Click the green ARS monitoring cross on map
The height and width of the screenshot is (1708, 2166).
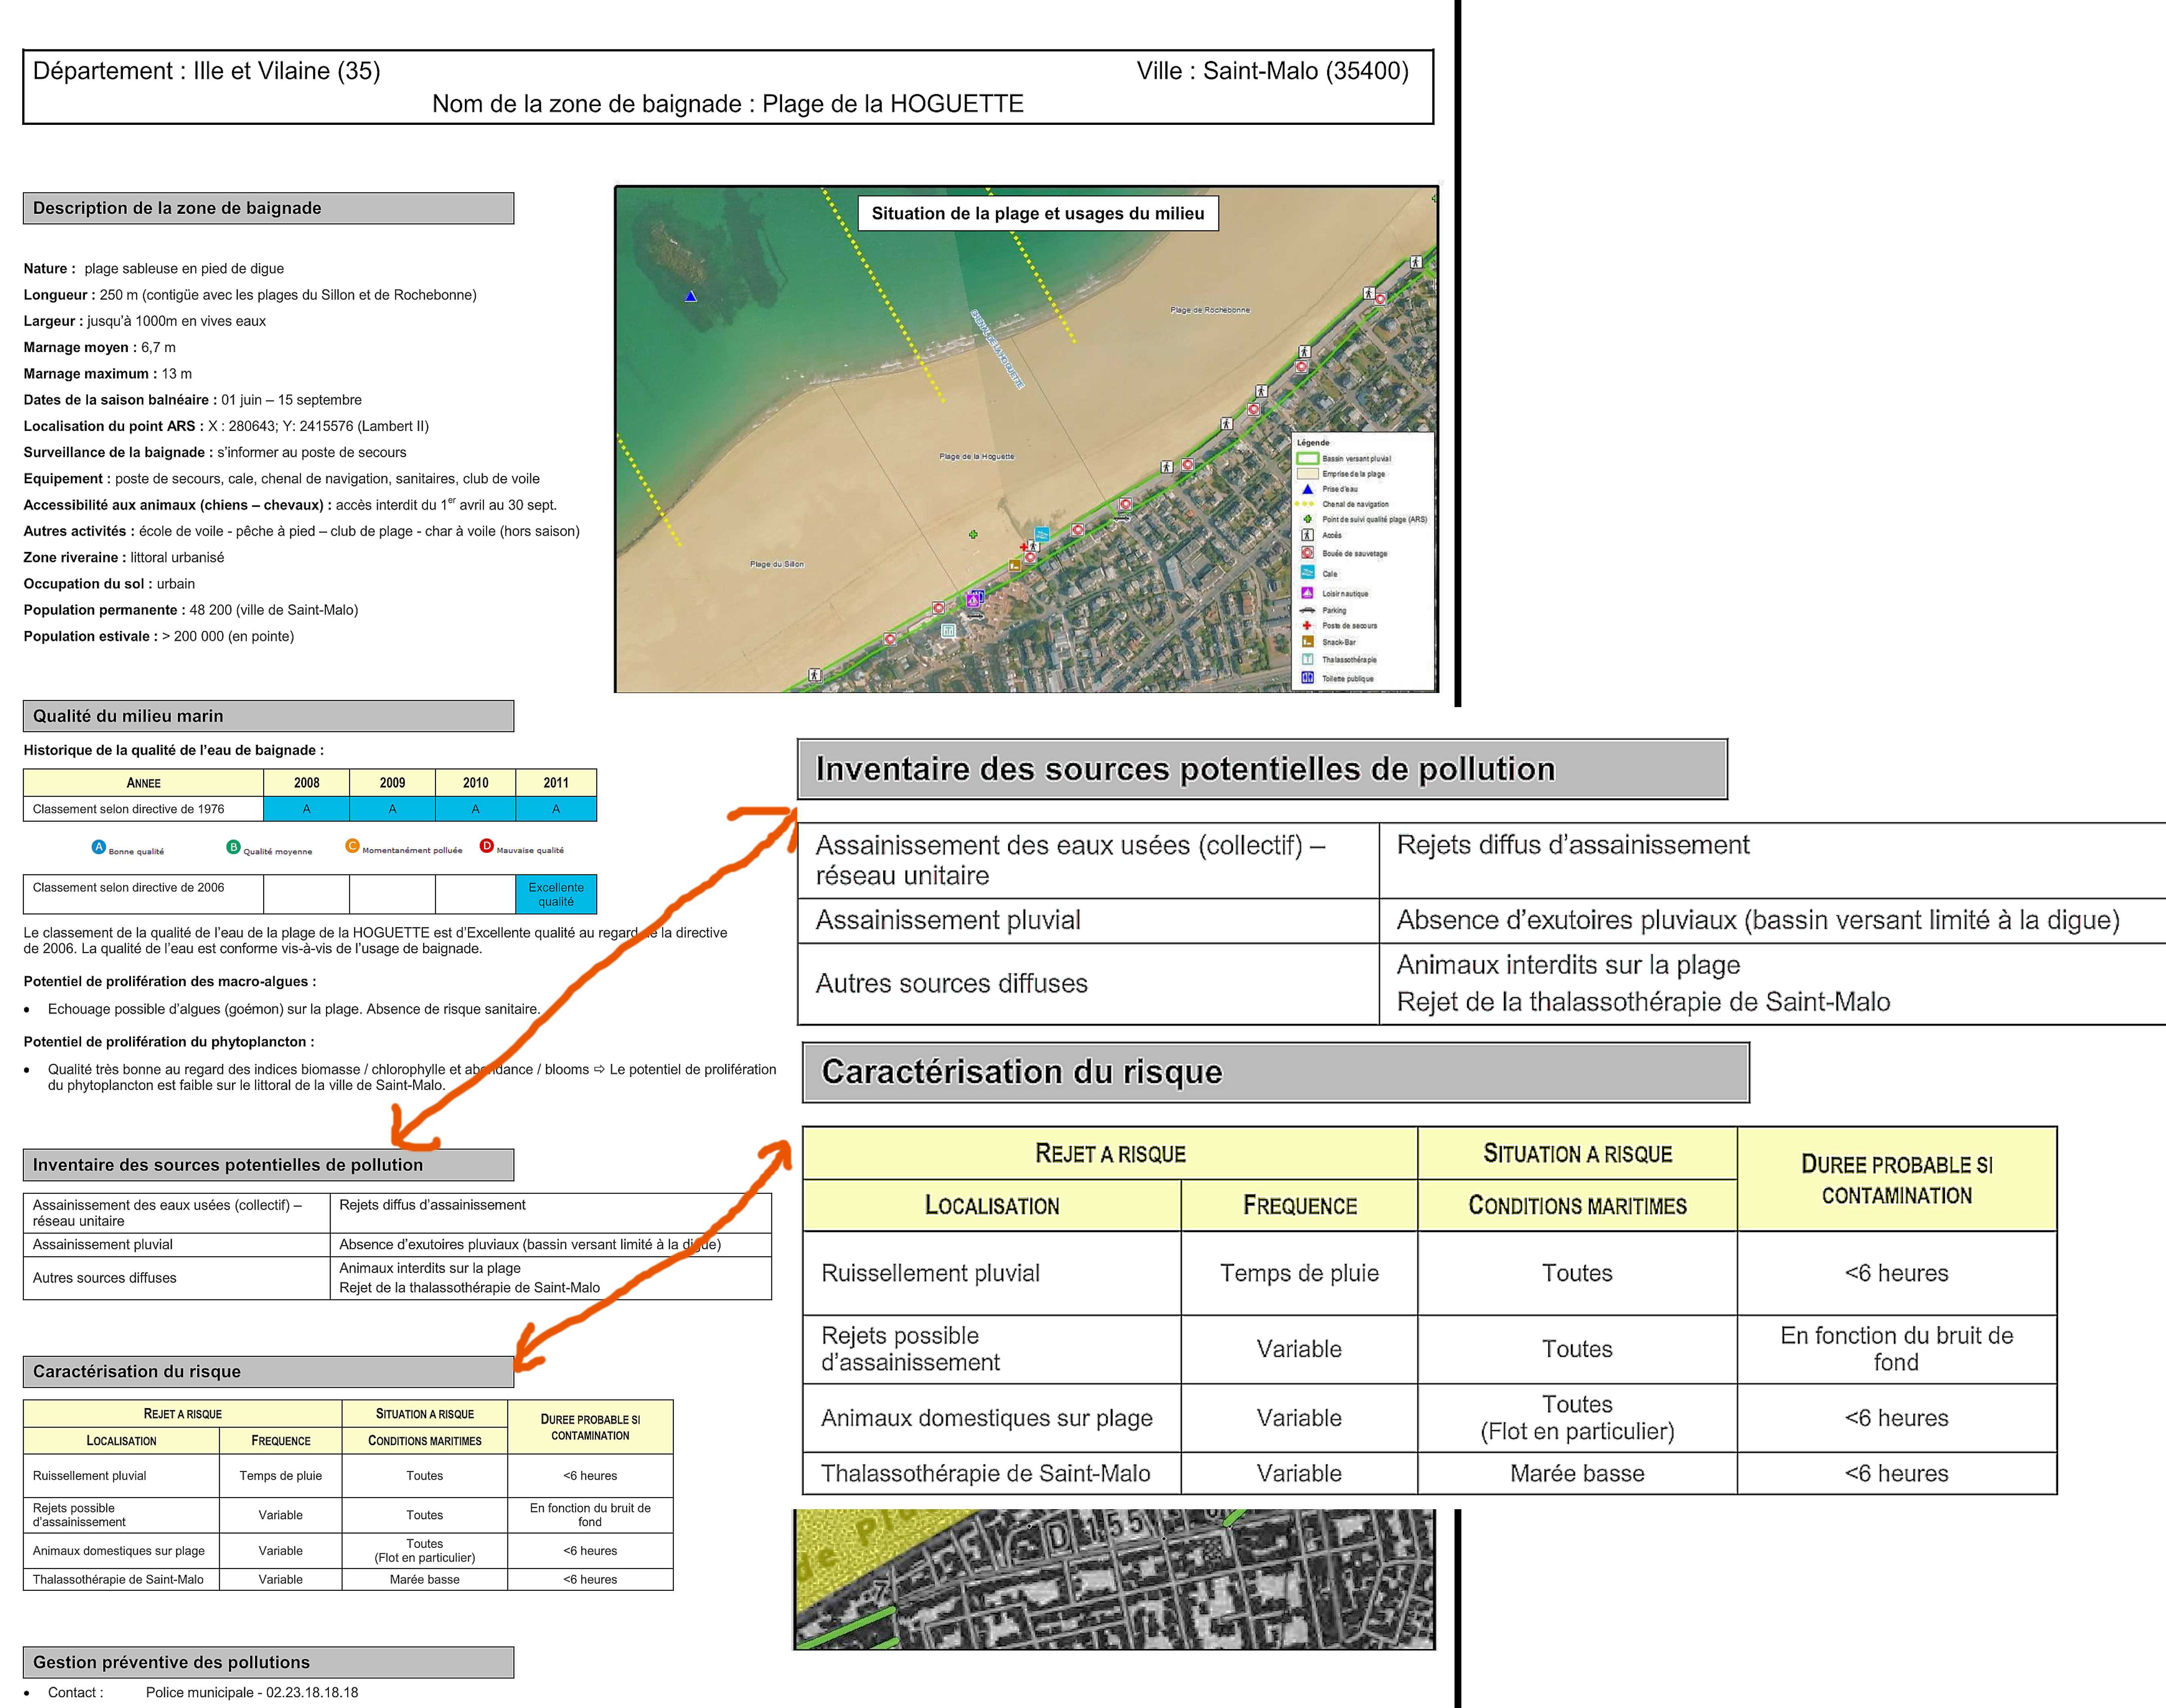973,534
